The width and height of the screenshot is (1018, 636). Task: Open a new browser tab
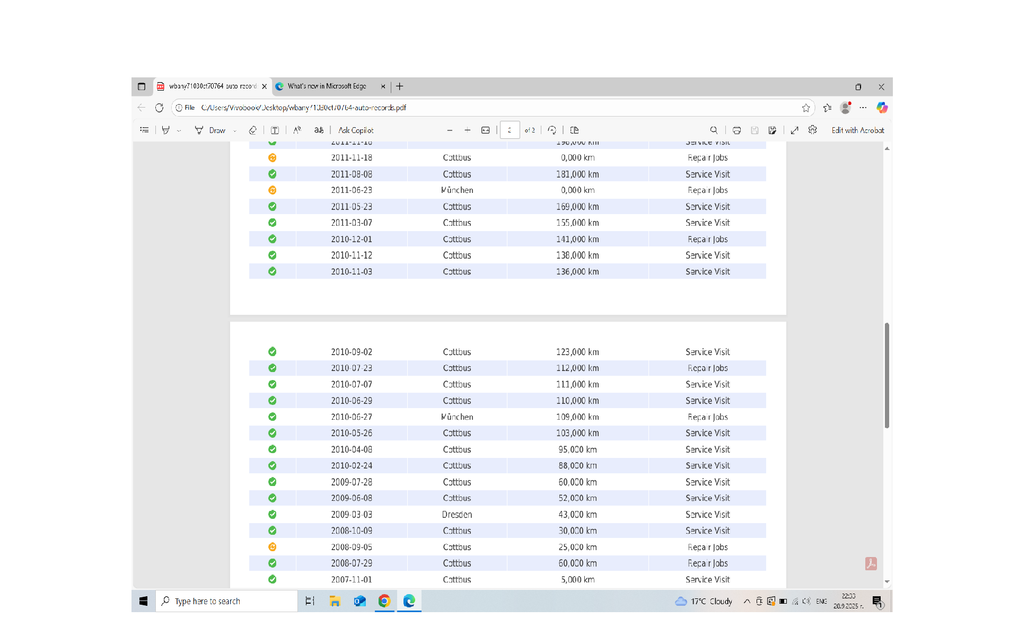coord(400,86)
